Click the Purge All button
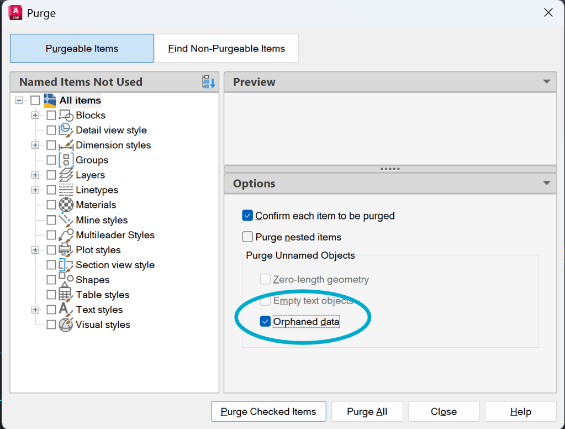The height and width of the screenshot is (429, 565). tap(367, 411)
